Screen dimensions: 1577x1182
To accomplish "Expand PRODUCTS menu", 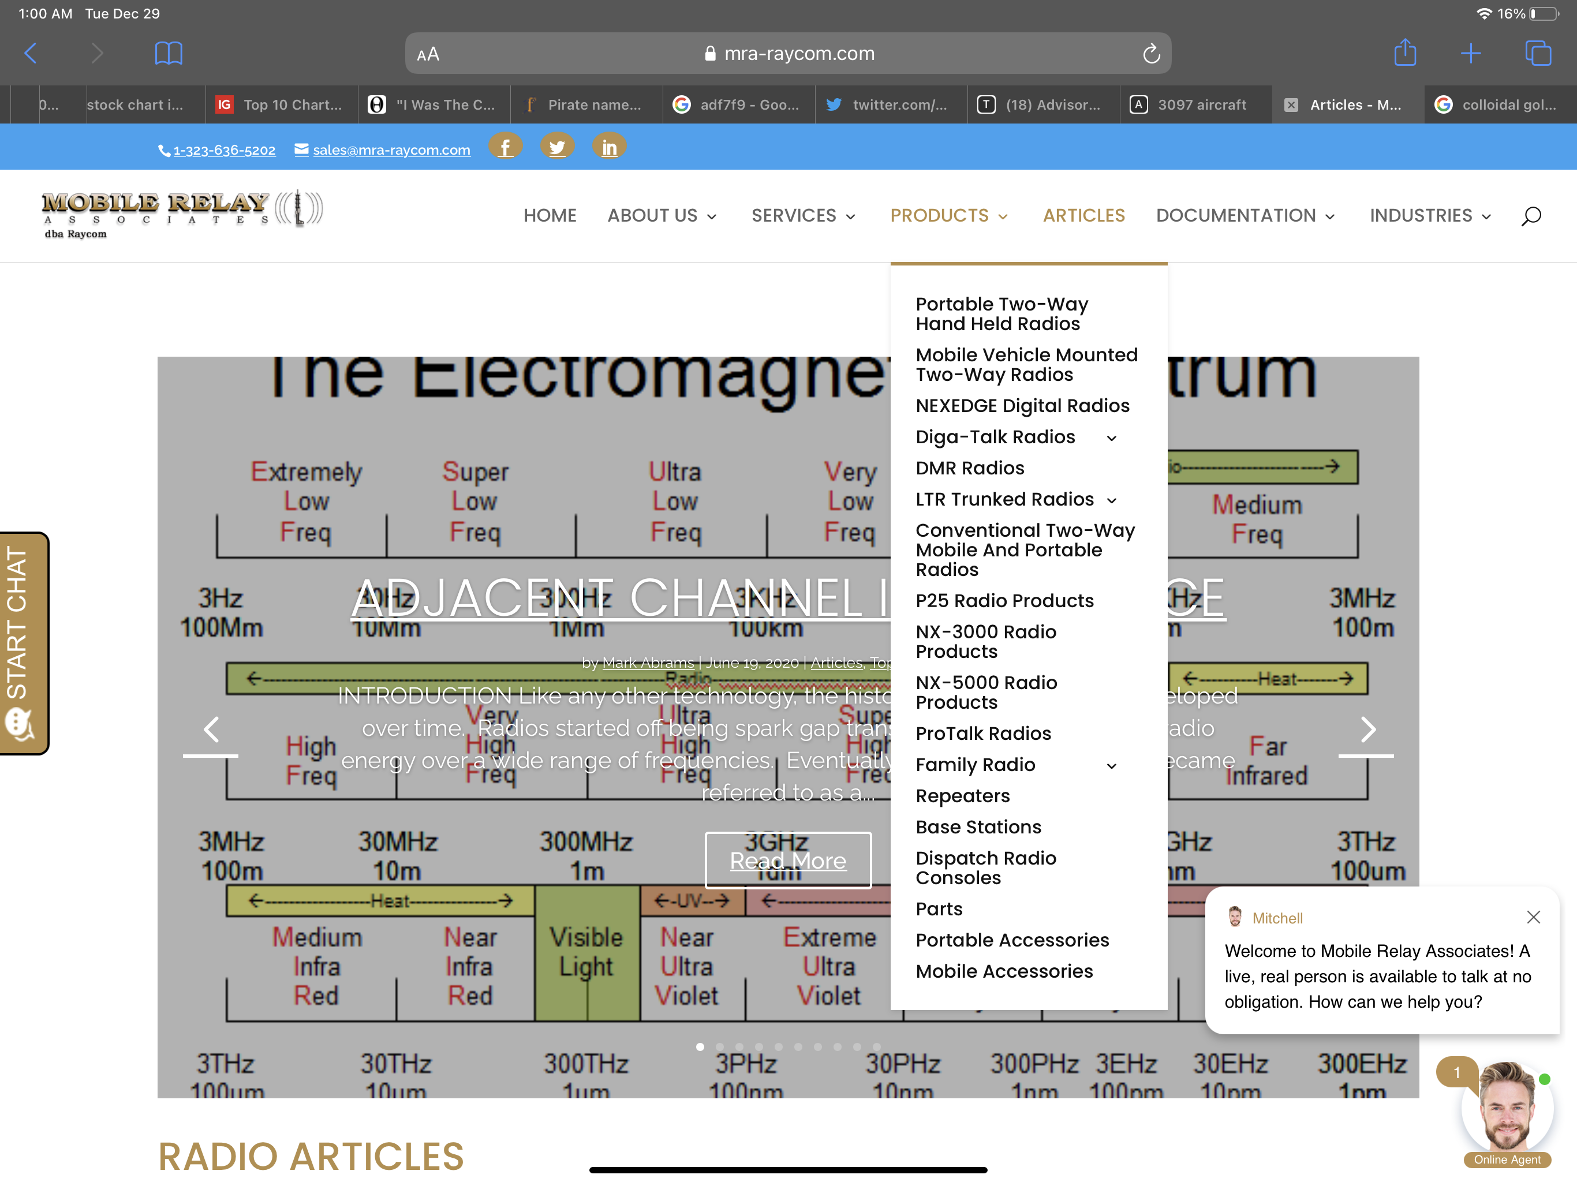I will [949, 215].
